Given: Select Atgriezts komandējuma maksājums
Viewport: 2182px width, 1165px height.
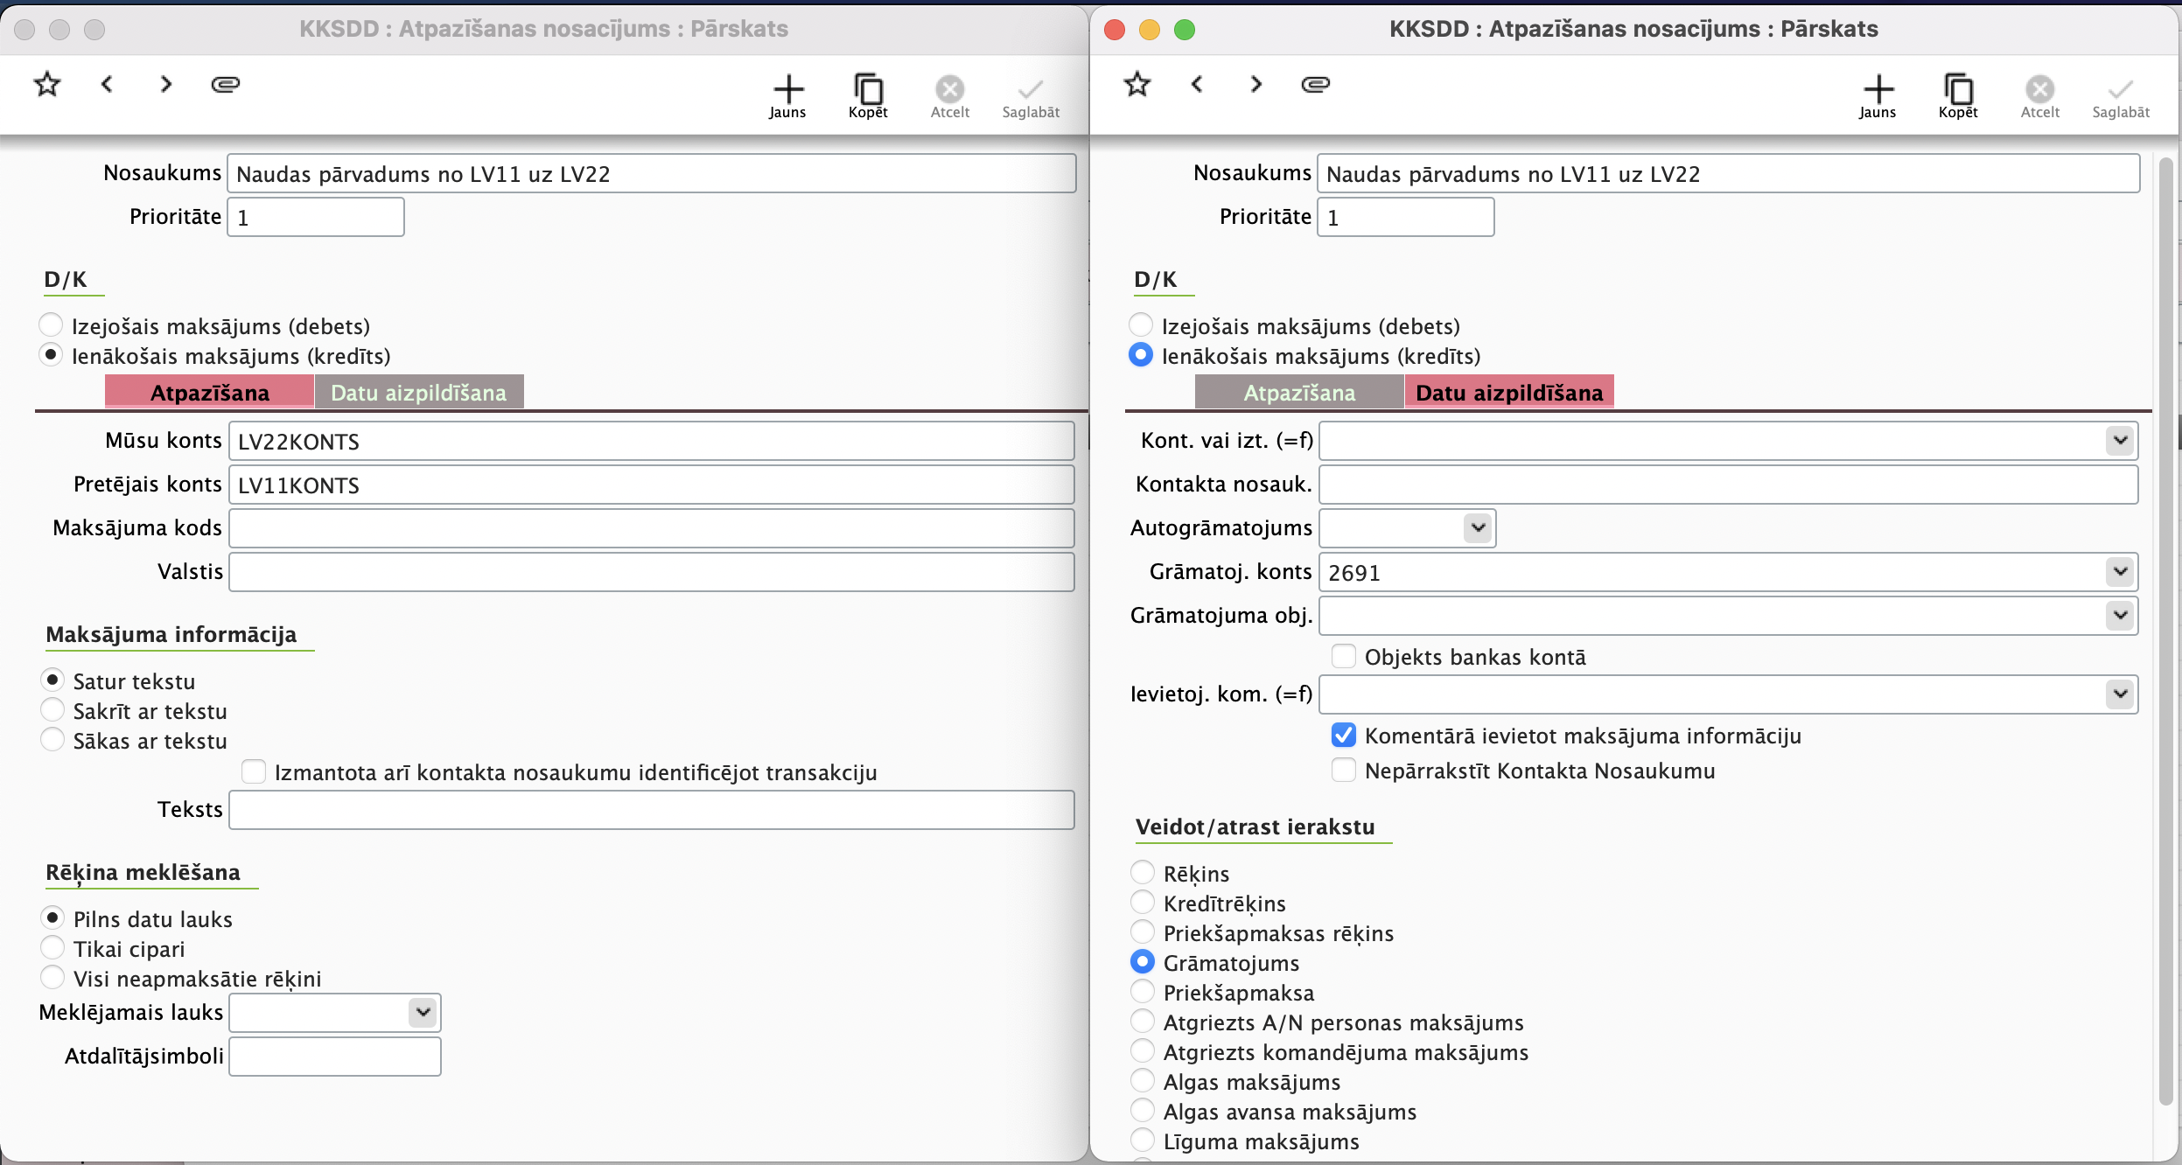Looking at the screenshot, I should tap(1143, 1050).
